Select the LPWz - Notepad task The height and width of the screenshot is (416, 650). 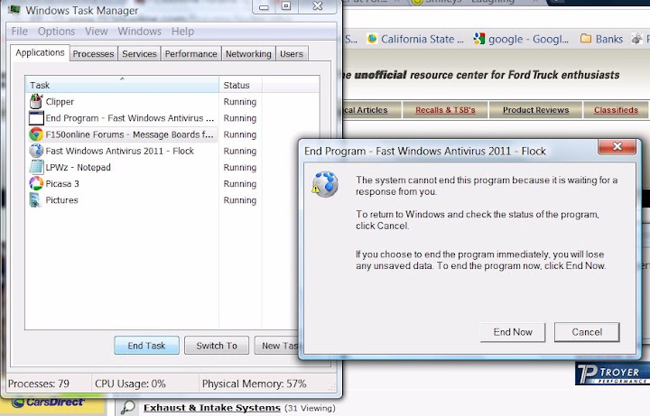point(123,167)
